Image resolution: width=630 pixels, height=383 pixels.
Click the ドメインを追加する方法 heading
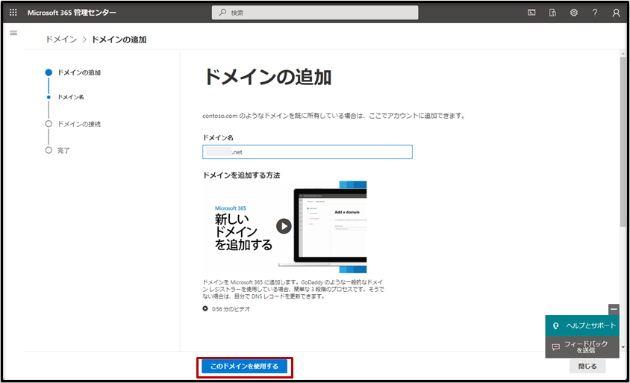pyautogui.click(x=241, y=175)
